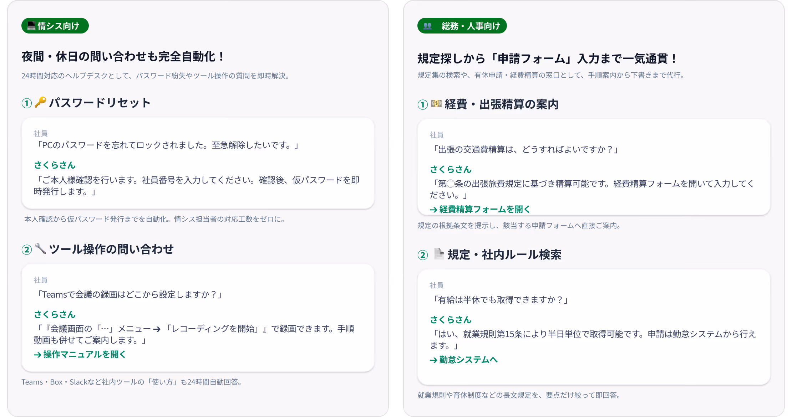792x417 pixels.
Task: Click the subtitle 規定集の検索や、有休申請
Action: 552,75
